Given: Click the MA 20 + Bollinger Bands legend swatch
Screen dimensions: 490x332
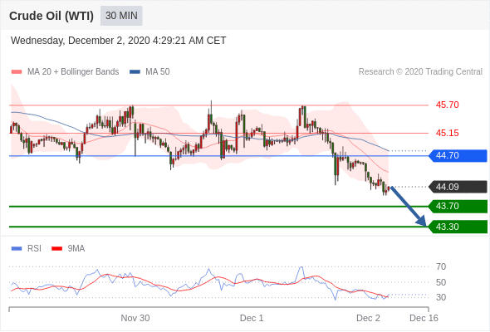Looking at the screenshot, I should 17,72.
